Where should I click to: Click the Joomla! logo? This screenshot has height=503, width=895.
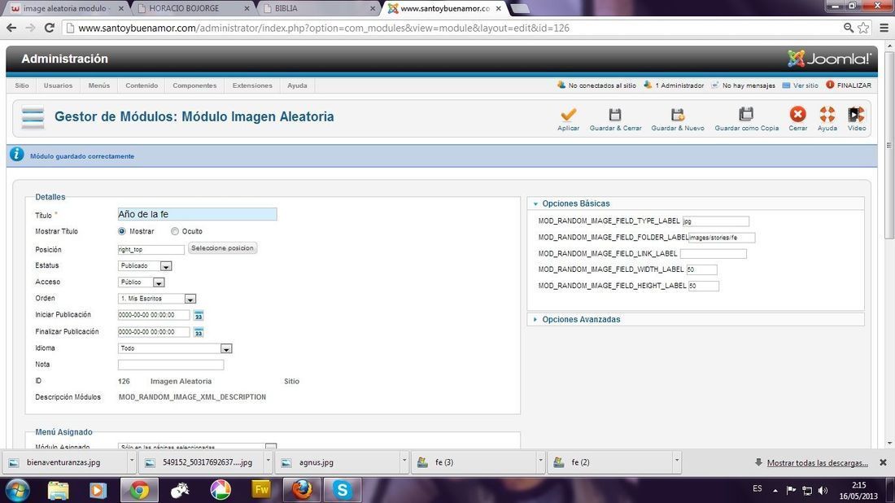point(829,59)
